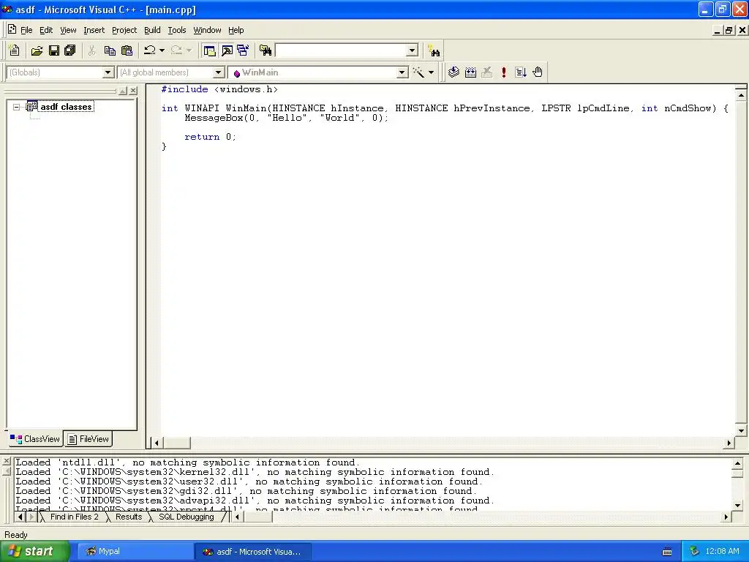Open the All global members dropdown
Viewport: 749px width, 562px height.
click(x=218, y=72)
